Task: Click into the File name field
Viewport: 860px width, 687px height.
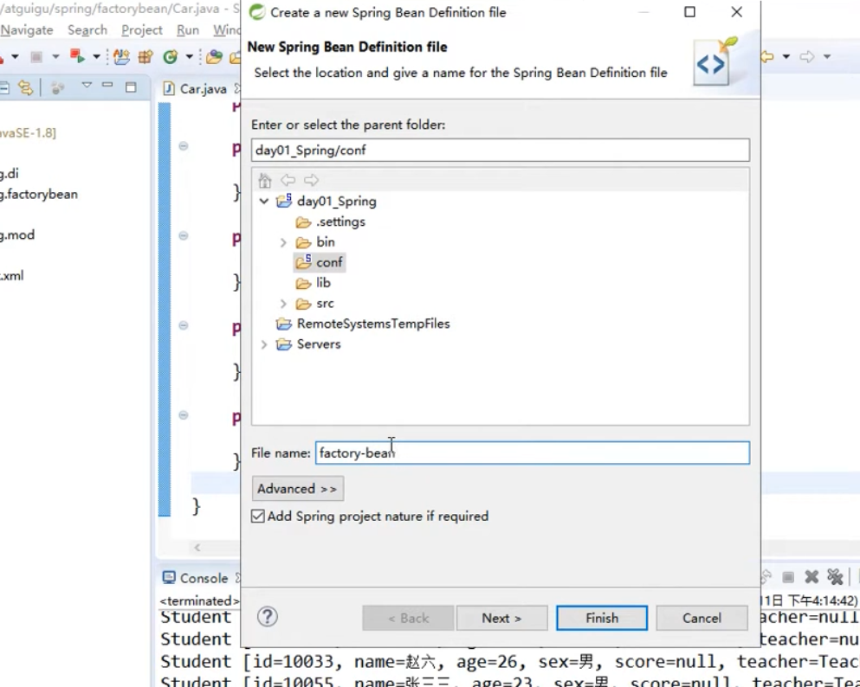Action: coord(532,453)
